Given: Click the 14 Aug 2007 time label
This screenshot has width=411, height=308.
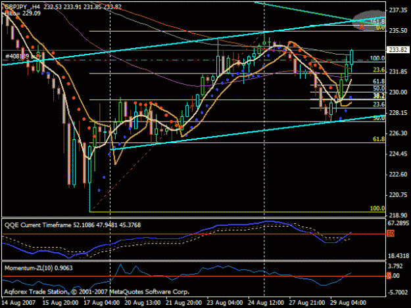Looking at the screenshot, I should [x=18, y=303].
